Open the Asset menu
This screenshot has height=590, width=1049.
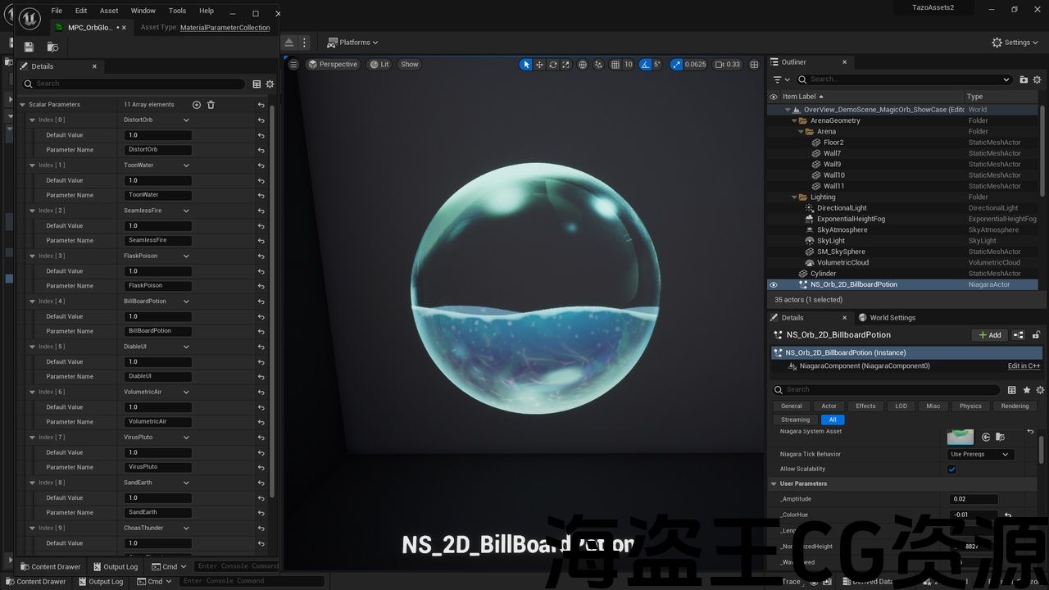[x=108, y=11]
